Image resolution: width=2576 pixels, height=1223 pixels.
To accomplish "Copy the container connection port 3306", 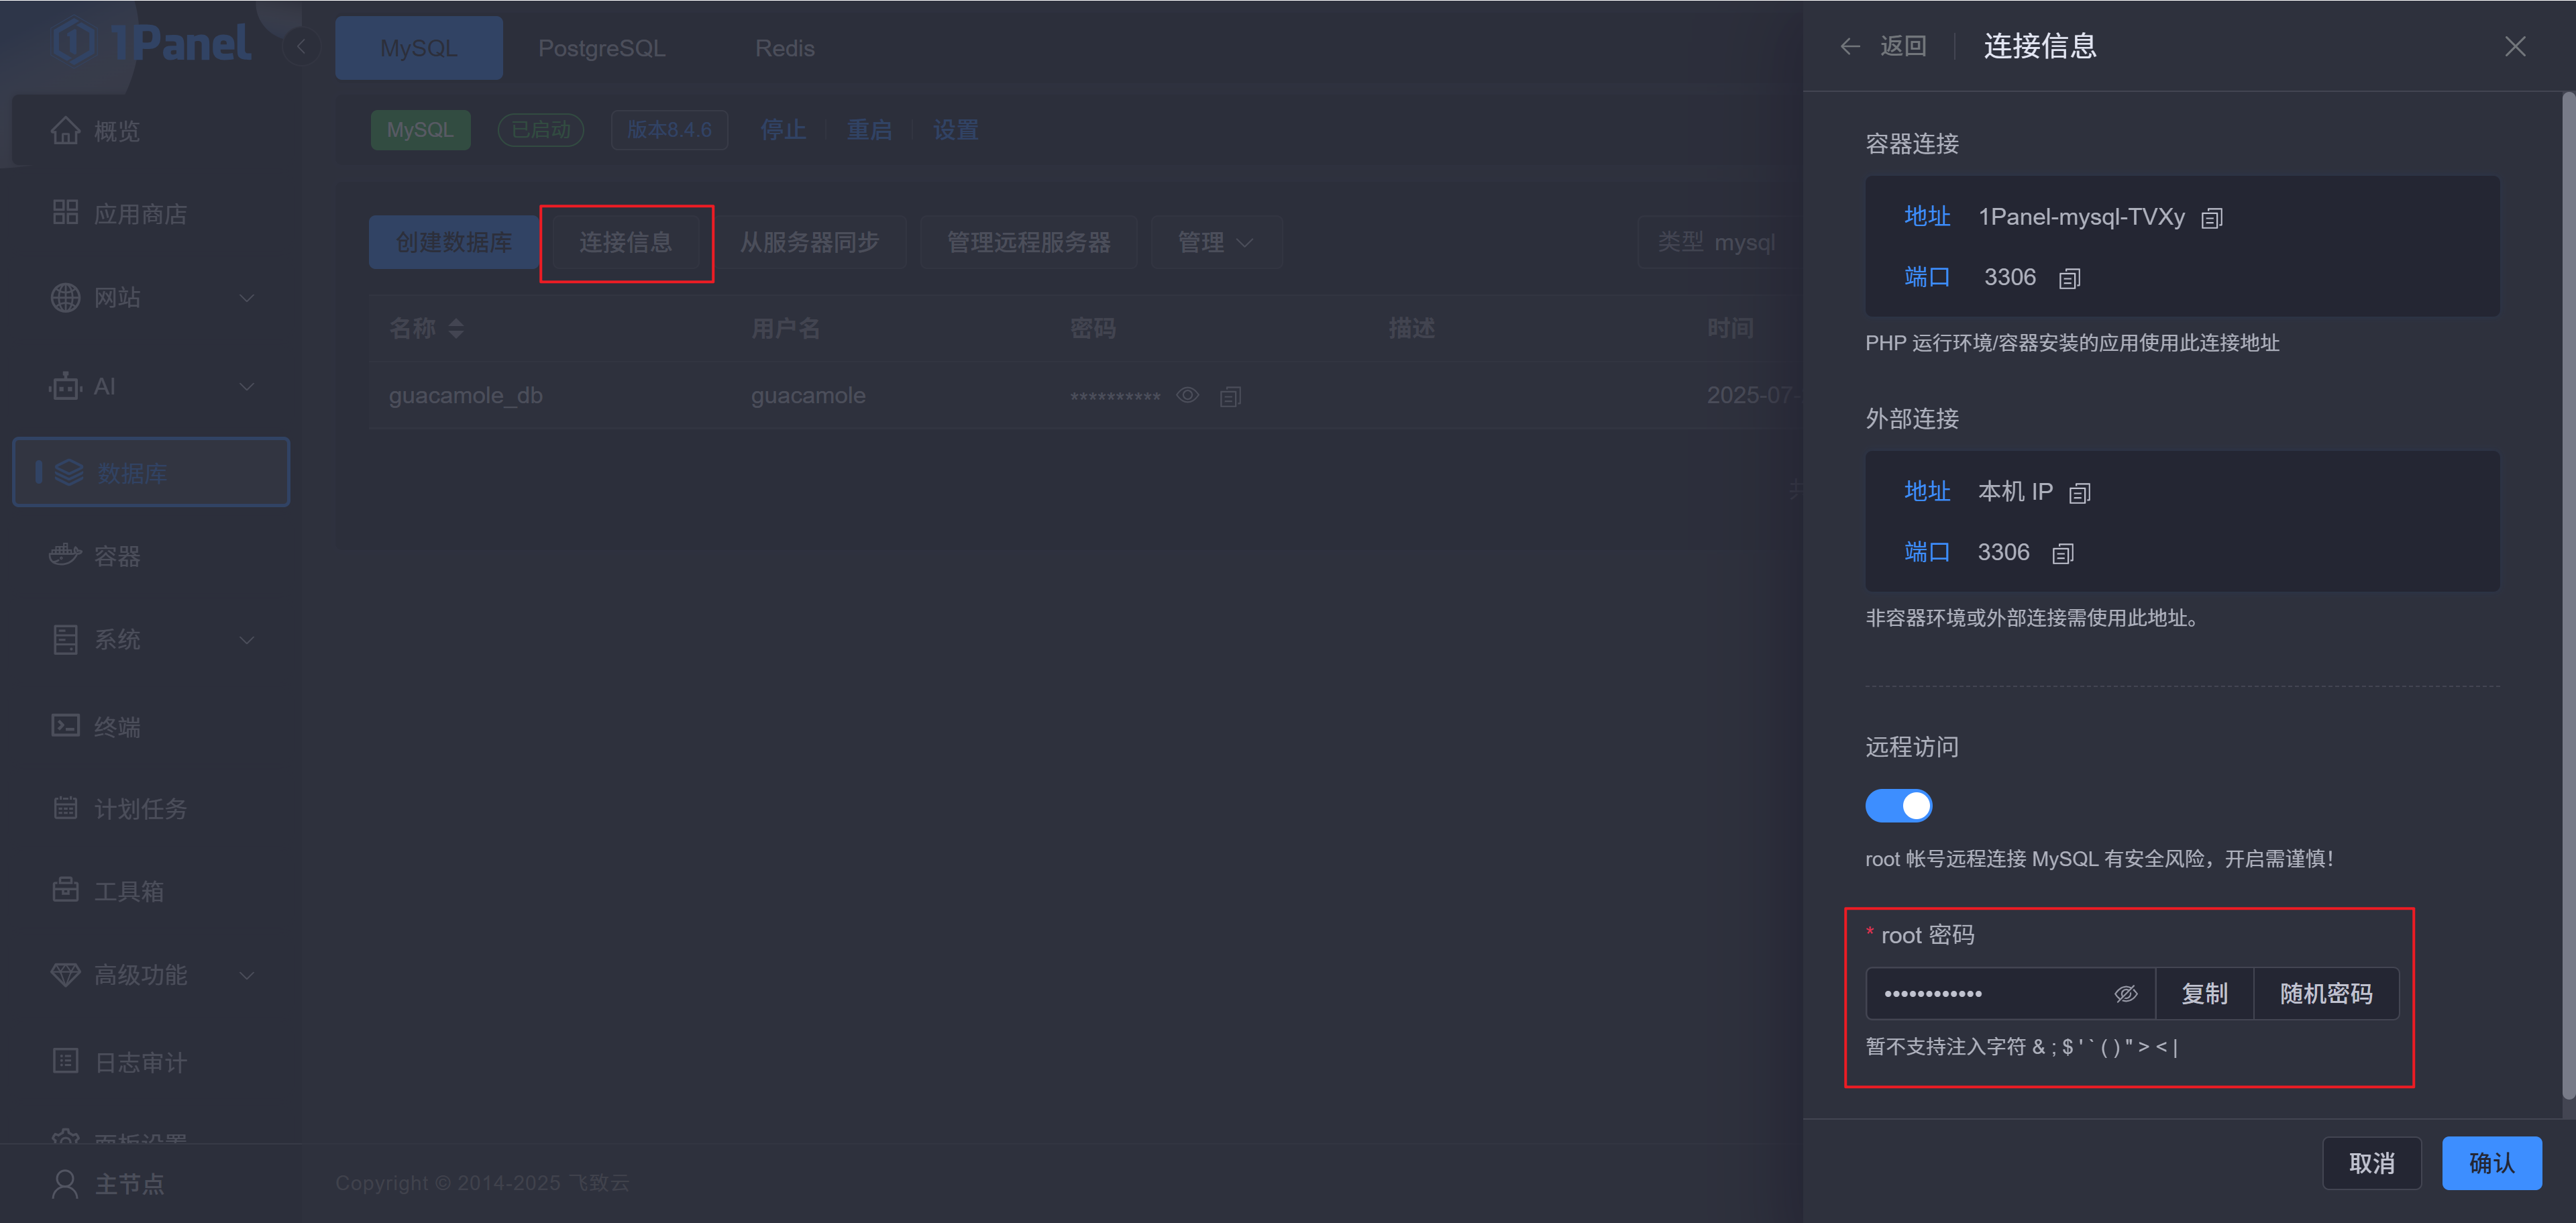I will (2069, 278).
